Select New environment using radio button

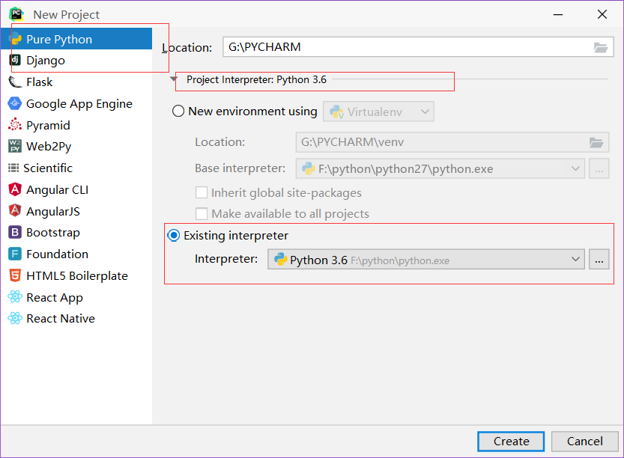[x=178, y=111]
